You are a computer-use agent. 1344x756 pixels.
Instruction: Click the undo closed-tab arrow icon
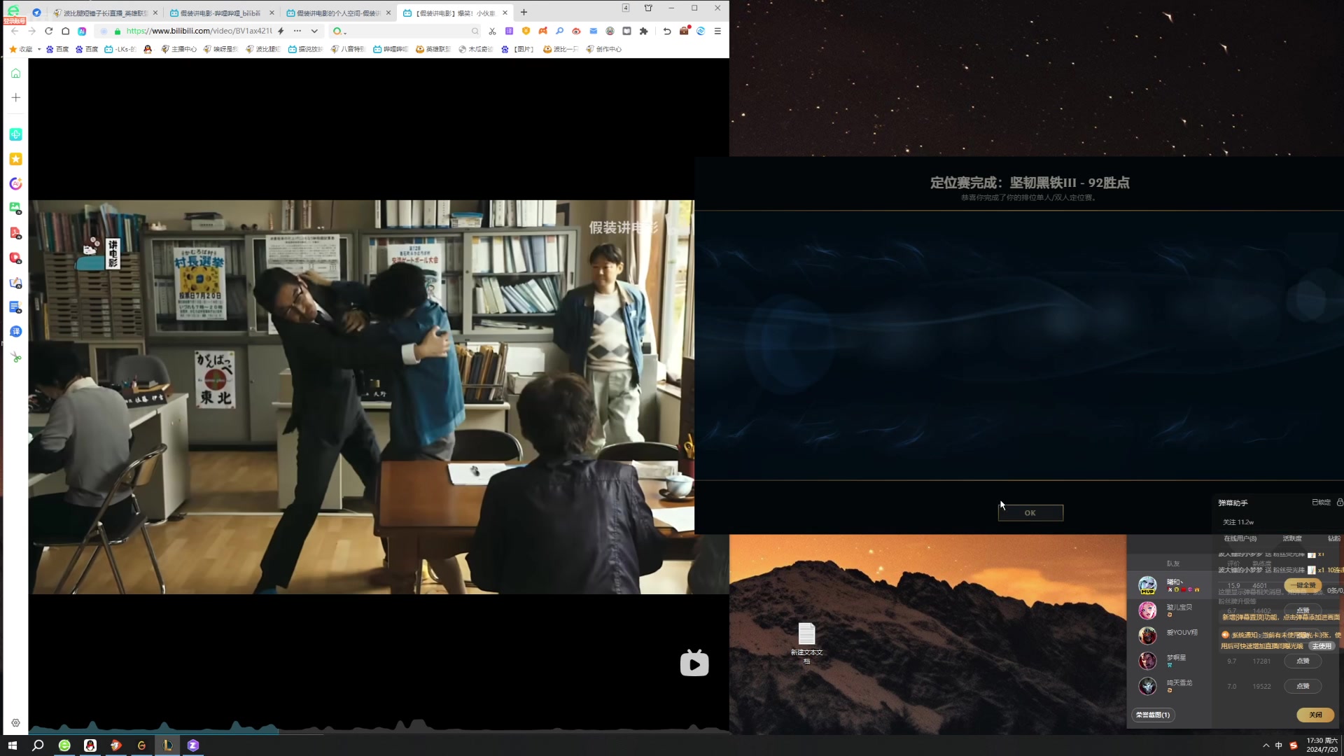click(x=666, y=31)
